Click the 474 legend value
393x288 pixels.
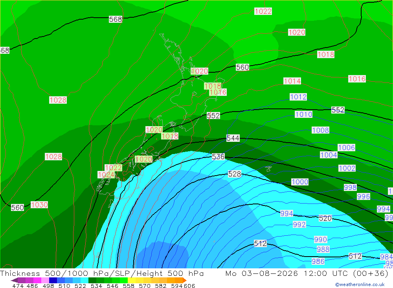pos(18,286)
